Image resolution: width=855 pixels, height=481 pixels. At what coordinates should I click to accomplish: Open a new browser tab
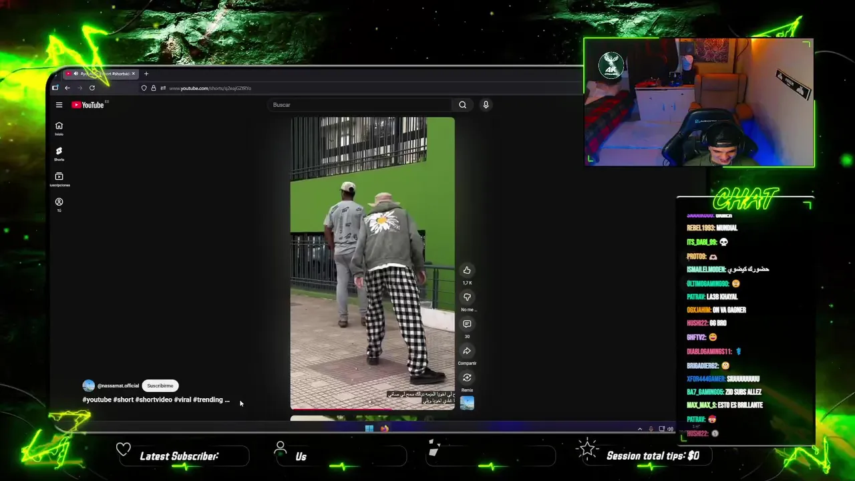[x=146, y=73]
